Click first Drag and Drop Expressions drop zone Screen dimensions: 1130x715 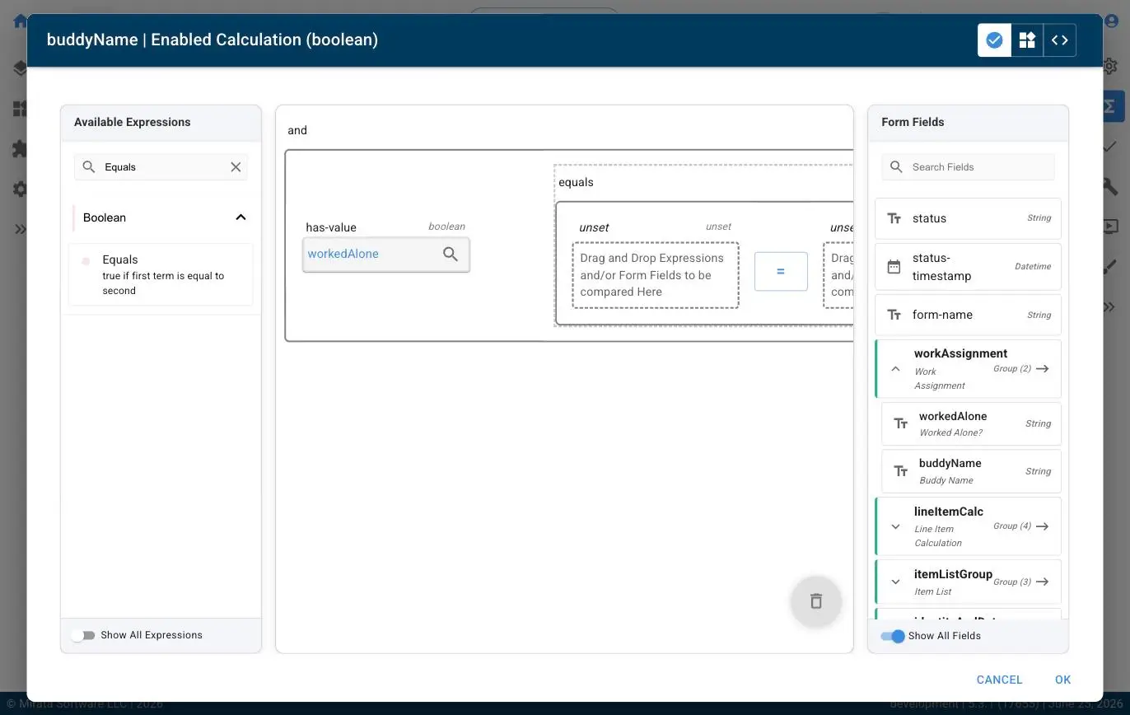[x=656, y=275]
